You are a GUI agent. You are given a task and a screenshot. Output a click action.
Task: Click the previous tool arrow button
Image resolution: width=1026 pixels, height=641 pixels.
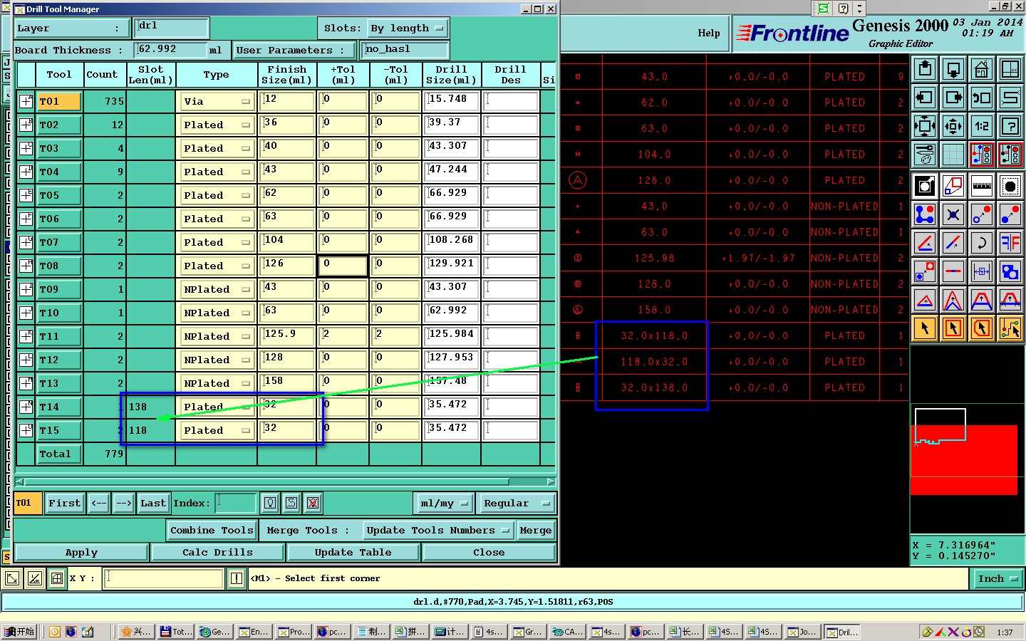[x=99, y=503]
